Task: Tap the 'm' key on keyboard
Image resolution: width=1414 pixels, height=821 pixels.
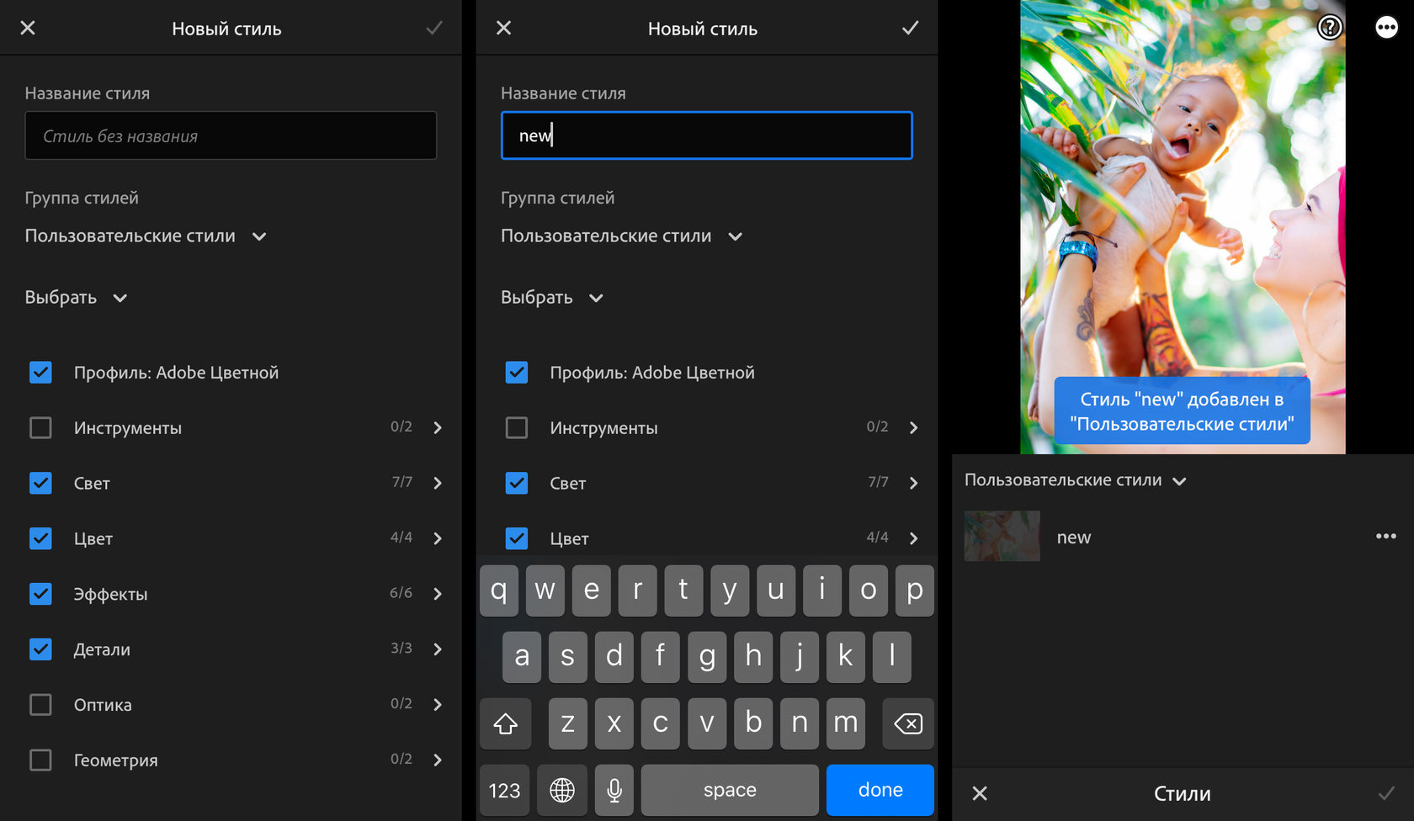Action: pos(846,723)
